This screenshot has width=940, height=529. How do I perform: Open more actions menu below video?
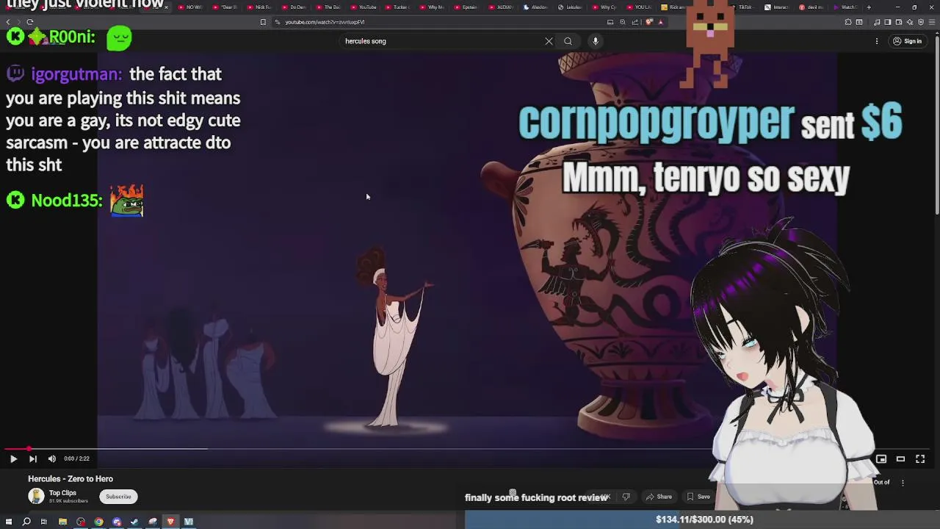[x=903, y=483]
